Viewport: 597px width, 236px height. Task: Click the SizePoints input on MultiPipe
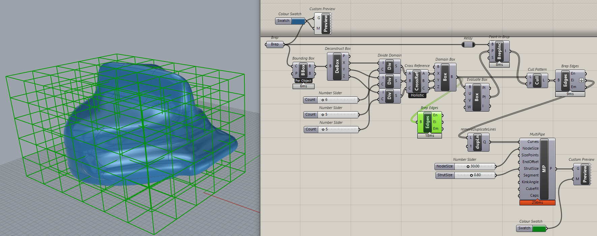(530, 155)
